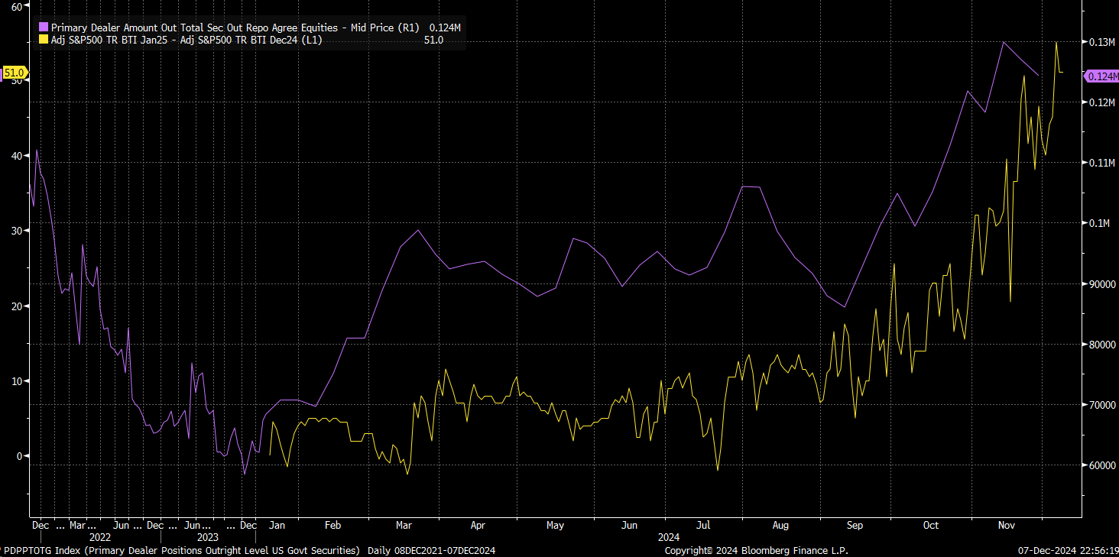This screenshot has height=557, width=1119.
Task: Click the Feb label on the time axis
Action: pos(332,526)
